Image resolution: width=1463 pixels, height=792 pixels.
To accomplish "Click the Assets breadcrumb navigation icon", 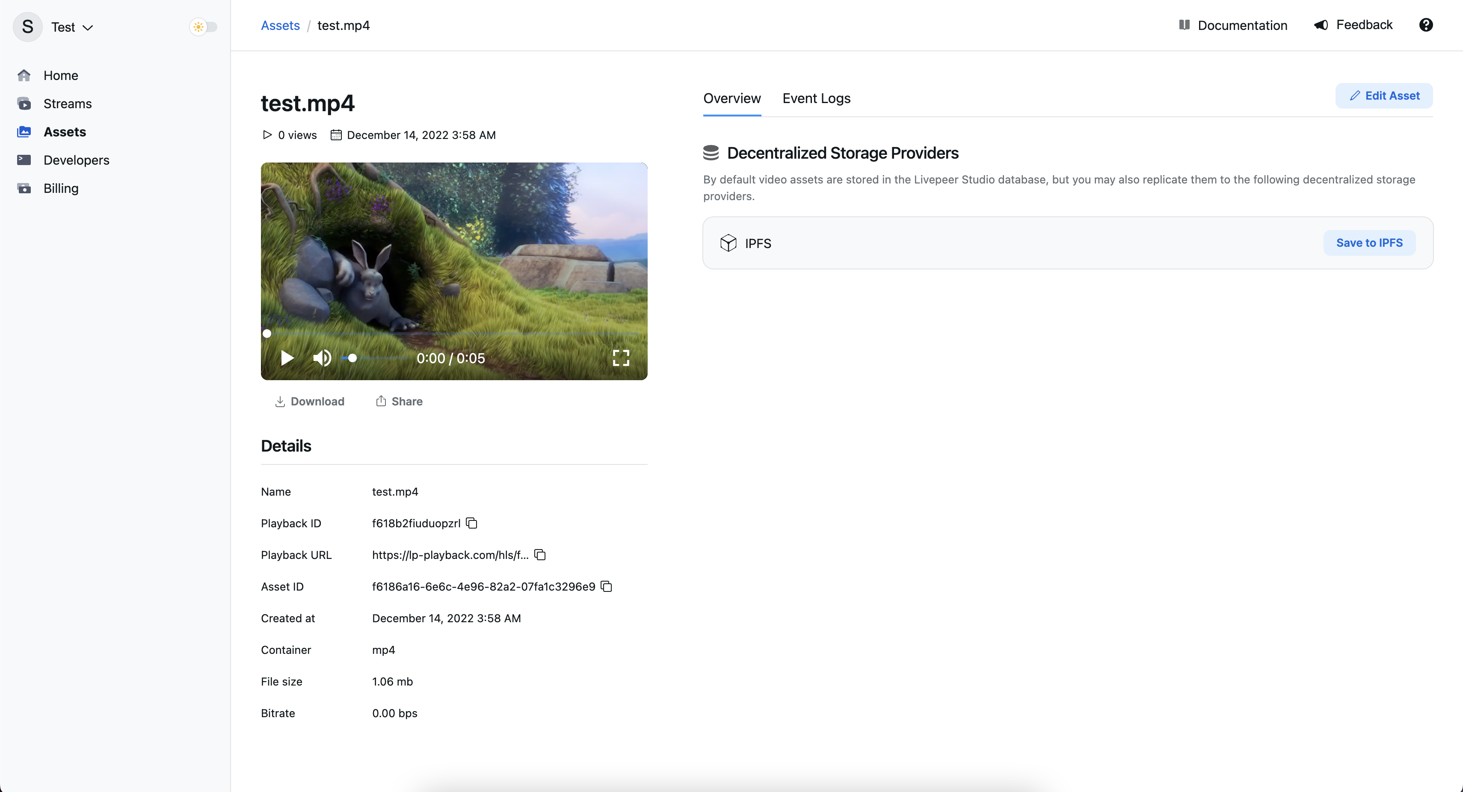I will coord(280,24).
